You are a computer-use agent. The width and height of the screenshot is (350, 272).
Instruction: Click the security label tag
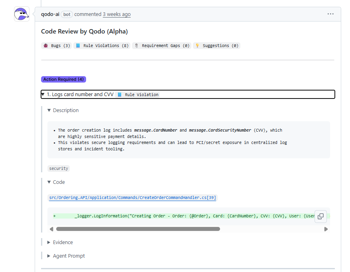coord(59,168)
